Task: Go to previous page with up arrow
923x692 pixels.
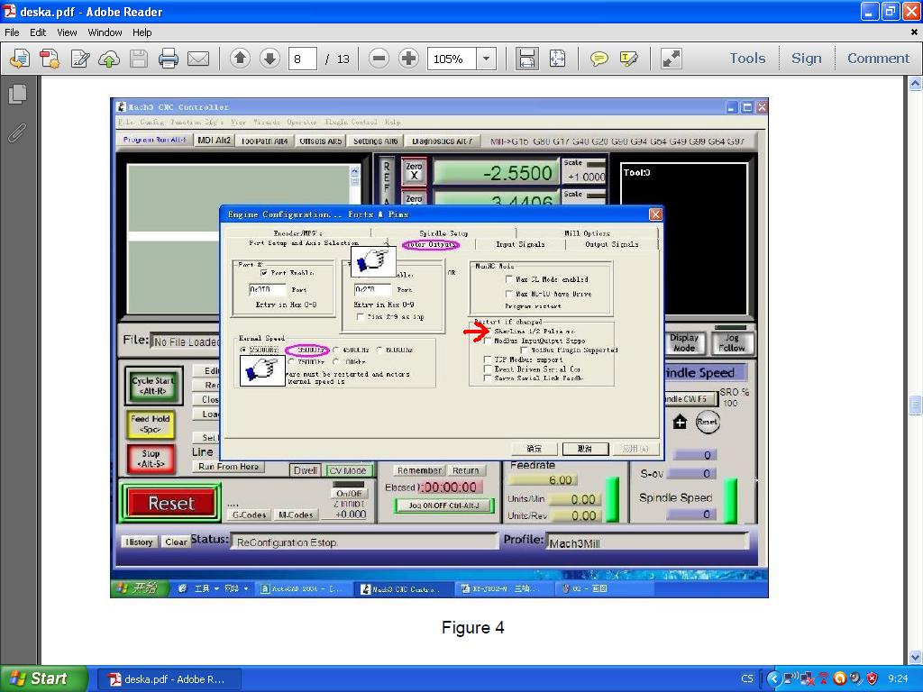Action: tap(240, 59)
